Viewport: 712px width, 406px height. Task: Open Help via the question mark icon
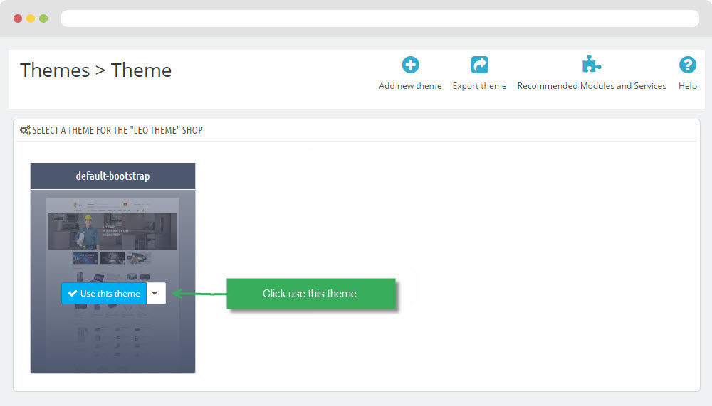point(687,65)
